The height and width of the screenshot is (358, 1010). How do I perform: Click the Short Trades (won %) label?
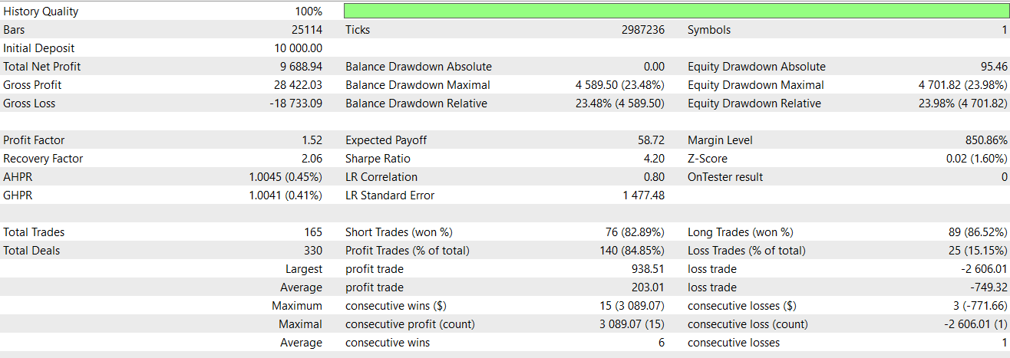pos(398,232)
